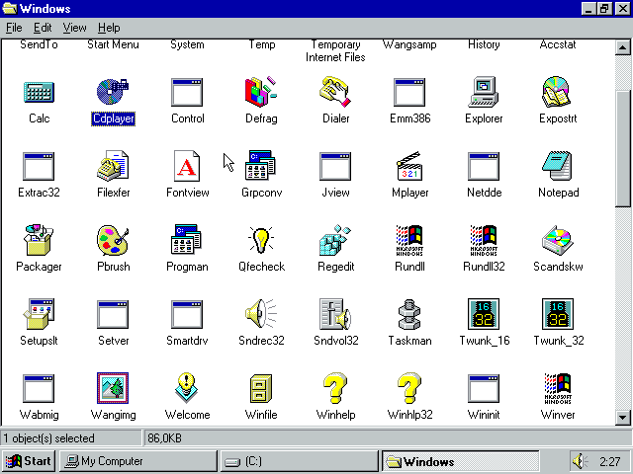Click the Expostrt icon

[557, 92]
